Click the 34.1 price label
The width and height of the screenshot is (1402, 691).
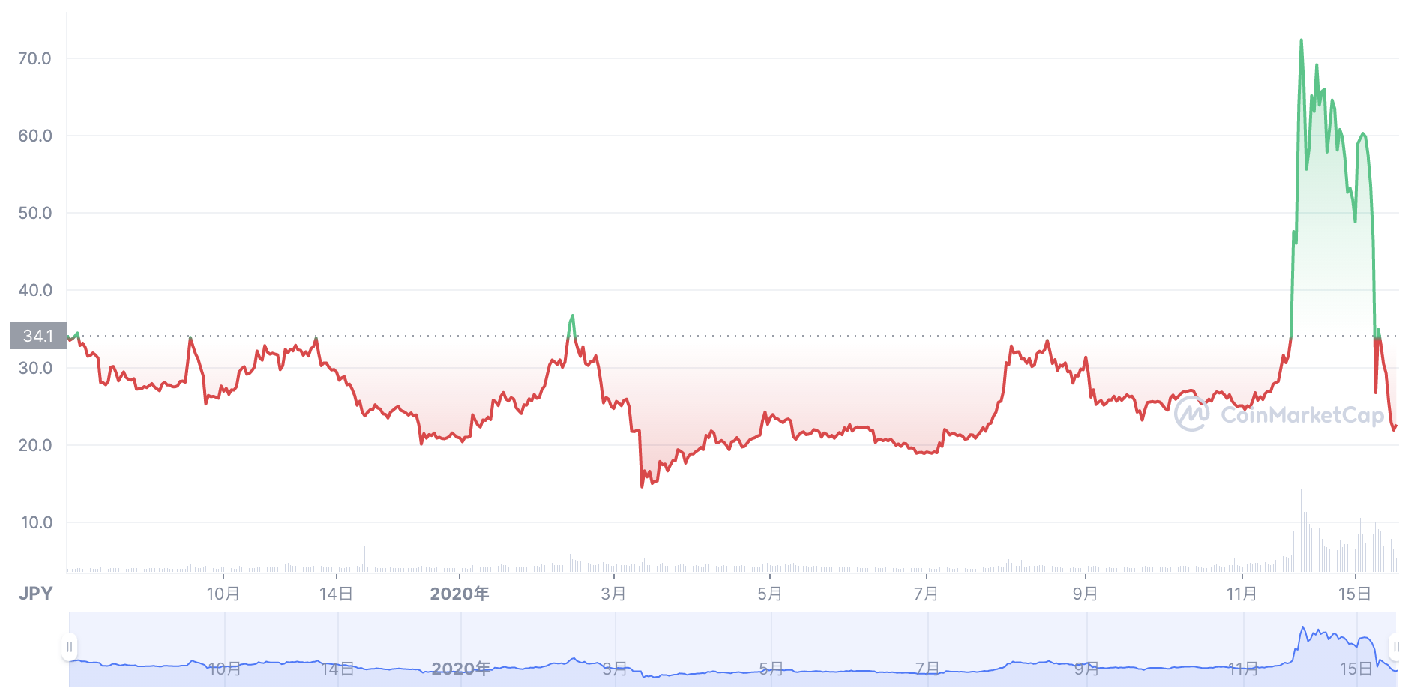tap(38, 336)
